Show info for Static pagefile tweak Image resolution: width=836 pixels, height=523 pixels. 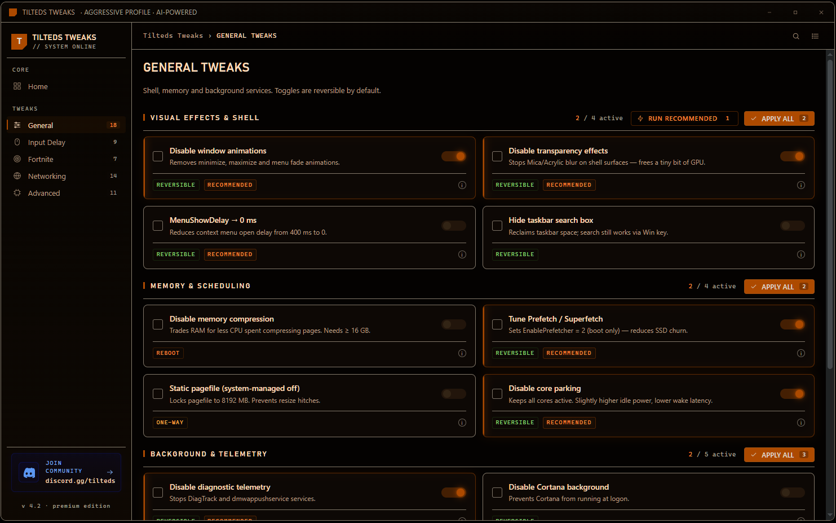462,423
